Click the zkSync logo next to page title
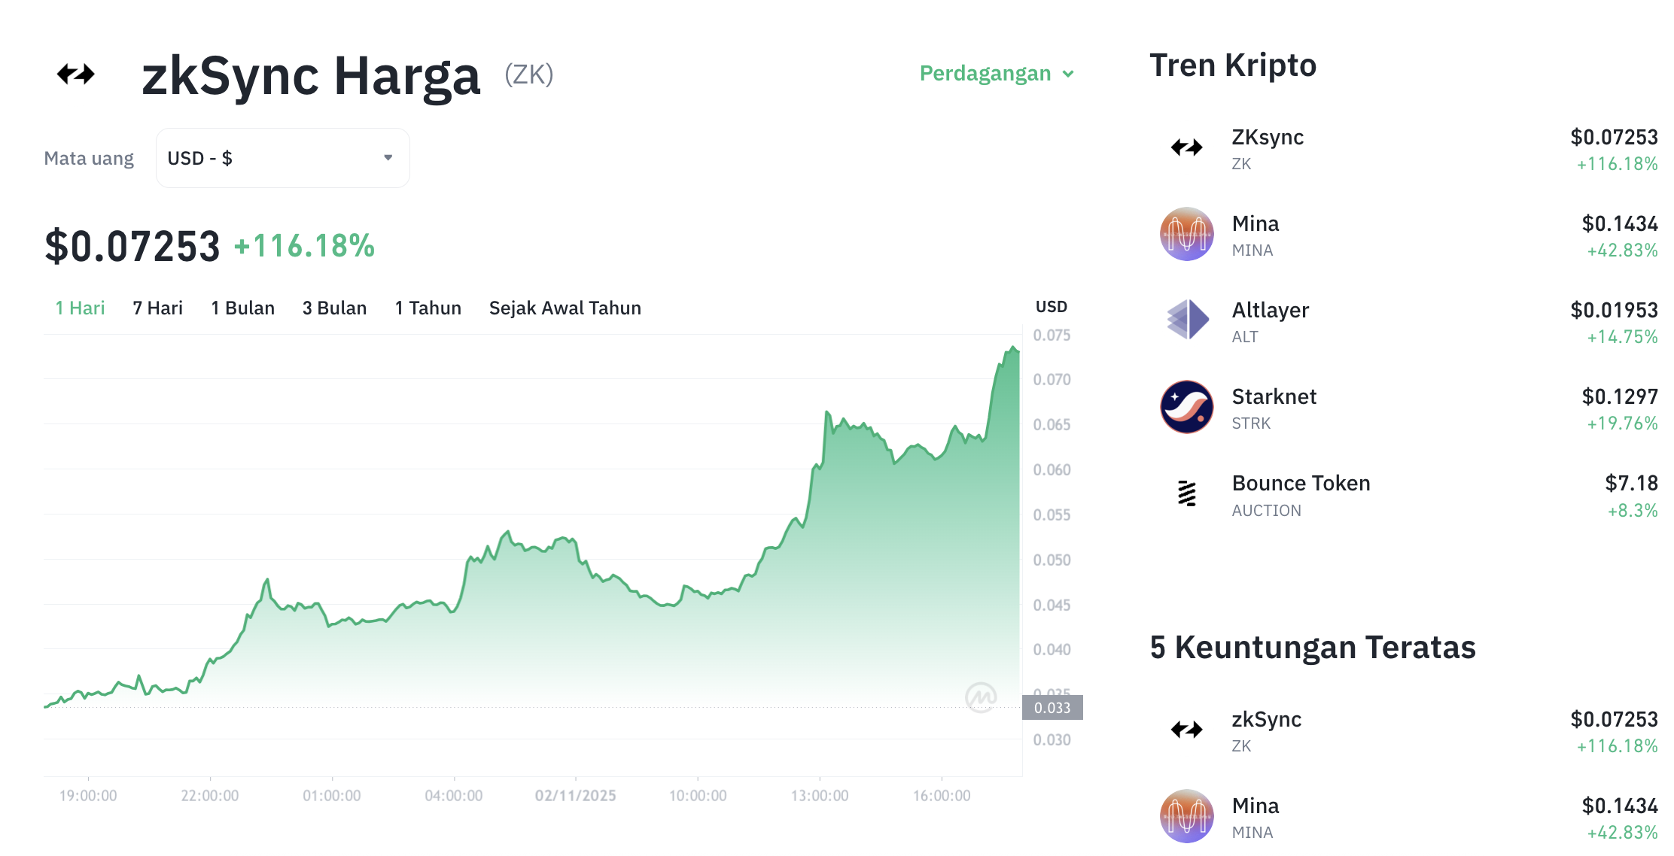This screenshot has width=1674, height=856. [x=75, y=74]
